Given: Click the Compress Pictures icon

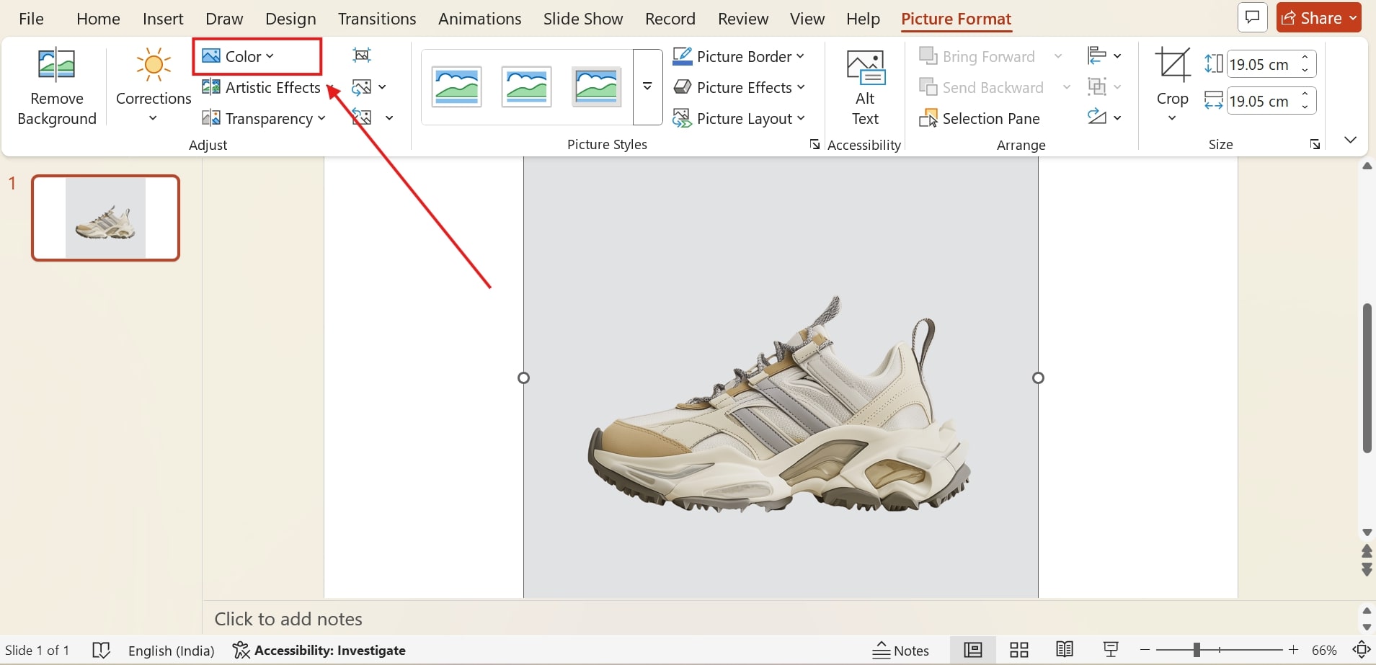Looking at the screenshot, I should [362, 55].
